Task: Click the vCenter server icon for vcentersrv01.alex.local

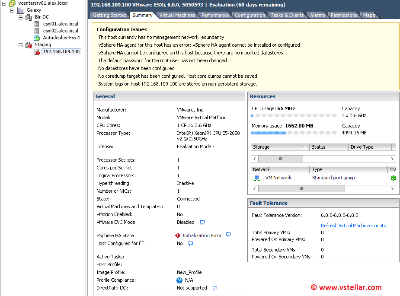Action: pos(13,3)
